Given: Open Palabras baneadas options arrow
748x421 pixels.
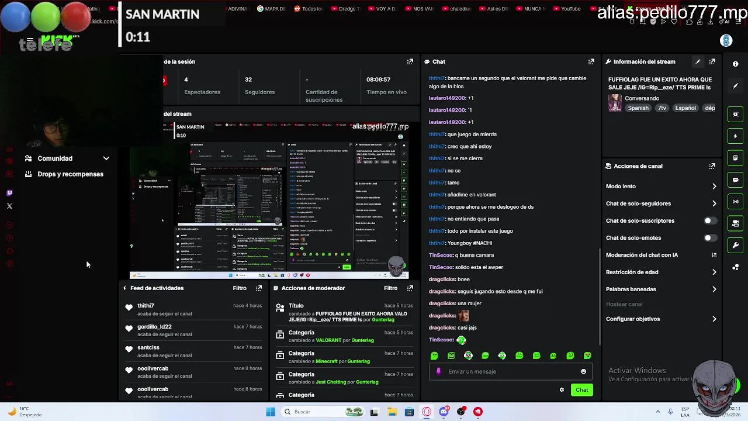Looking at the screenshot, I should pyautogui.click(x=714, y=289).
